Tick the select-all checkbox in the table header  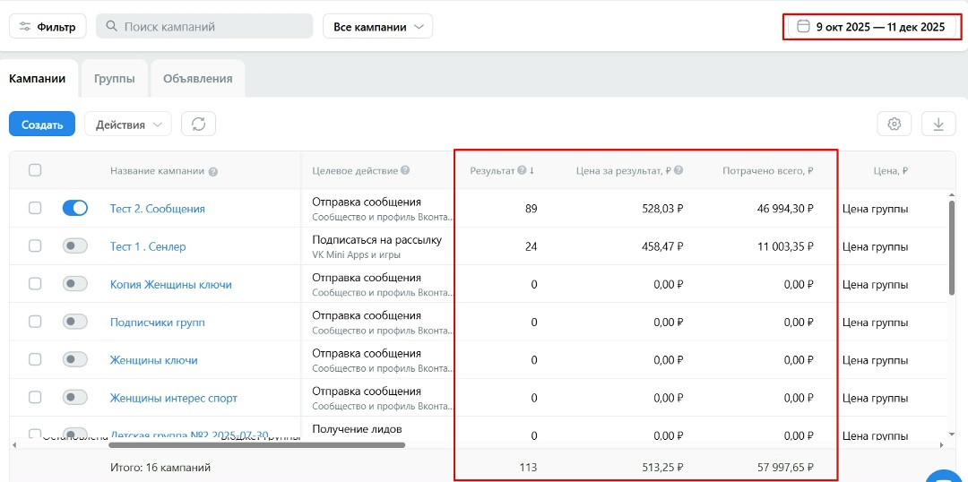tap(35, 170)
